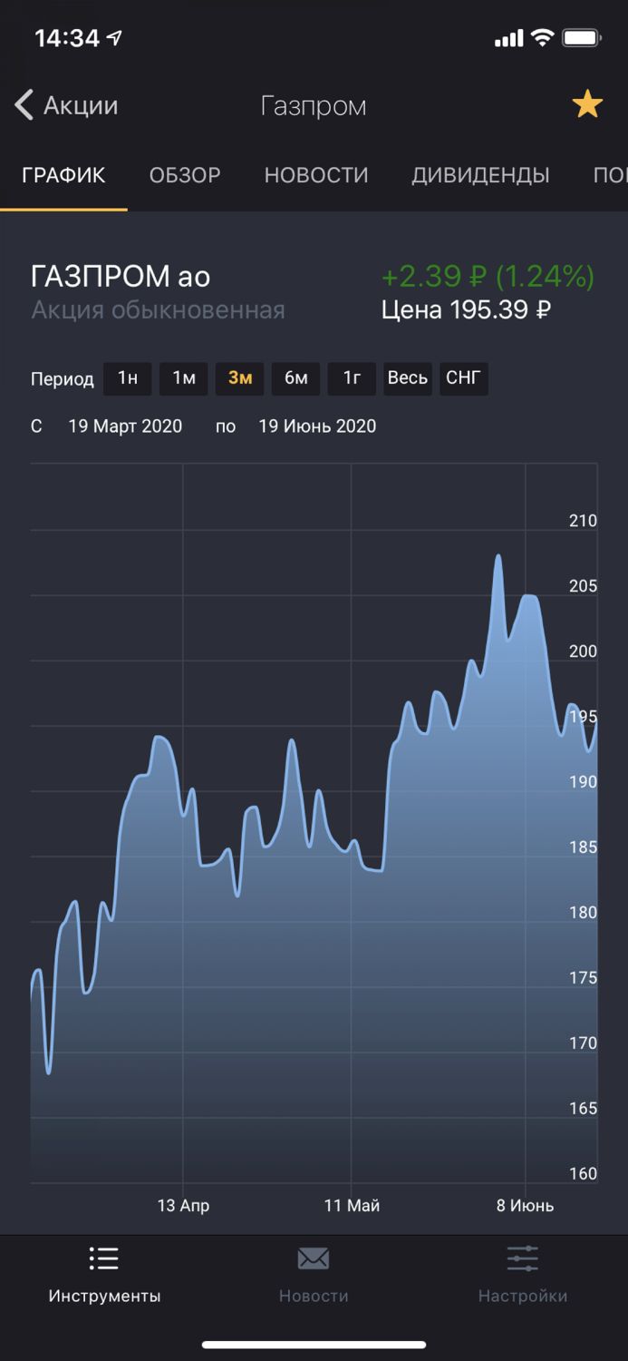Tap the chart peak near 208

pyautogui.click(x=498, y=556)
